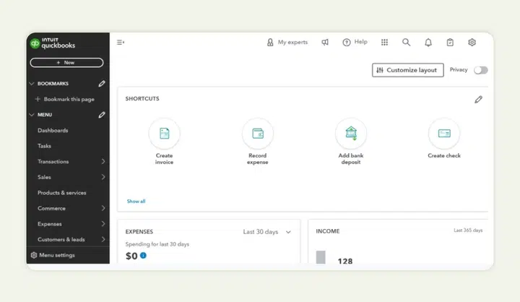Image resolution: width=520 pixels, height=302 pixels.
Task: Open Dashboards in sidebar
Action: pos(53,131)
